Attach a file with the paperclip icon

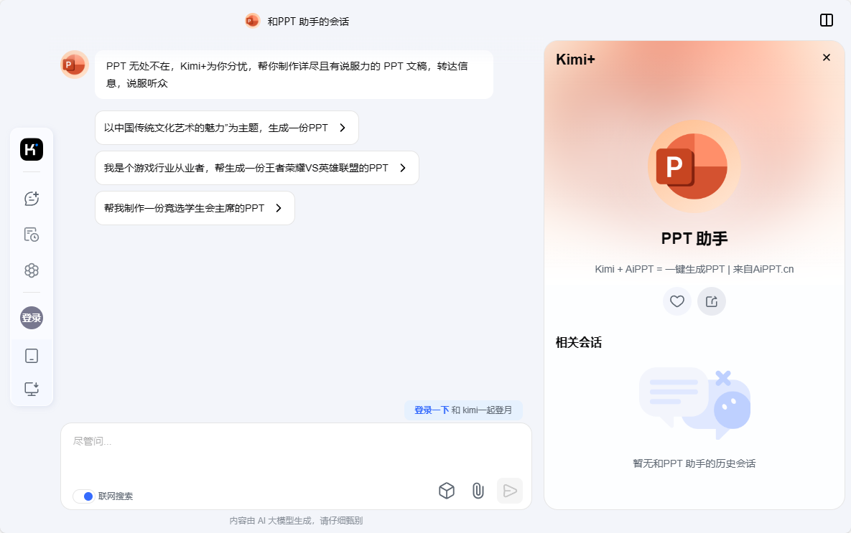point(478,491)
